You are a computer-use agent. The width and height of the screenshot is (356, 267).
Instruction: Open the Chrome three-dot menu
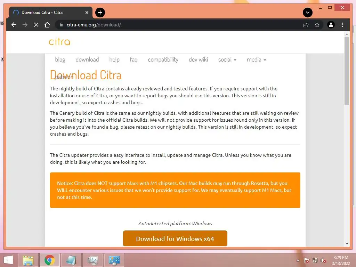click(x=342, y=25)
